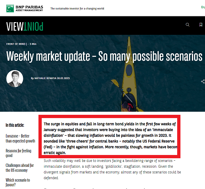Click the highlighted intro paragraph
Screen dimensions: 205x189
click(x=110, y=138)
